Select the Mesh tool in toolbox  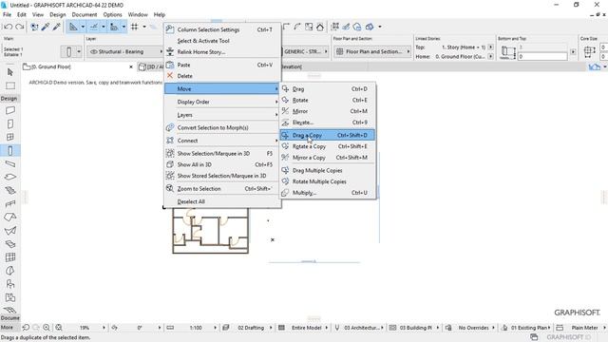coord(10,310)
